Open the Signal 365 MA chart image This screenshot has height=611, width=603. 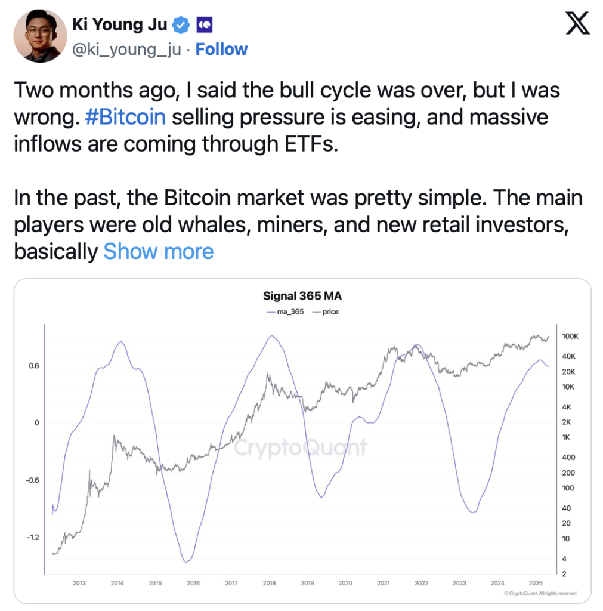pos(302,441)
